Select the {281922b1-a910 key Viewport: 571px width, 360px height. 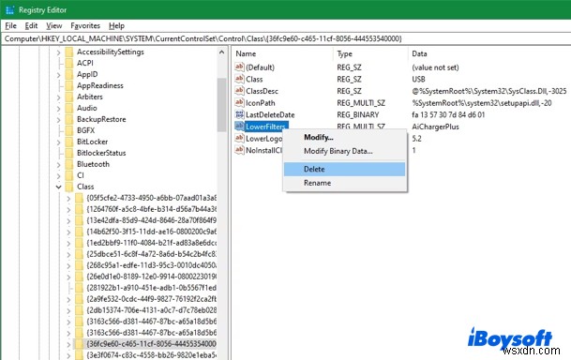pos(152,288)
